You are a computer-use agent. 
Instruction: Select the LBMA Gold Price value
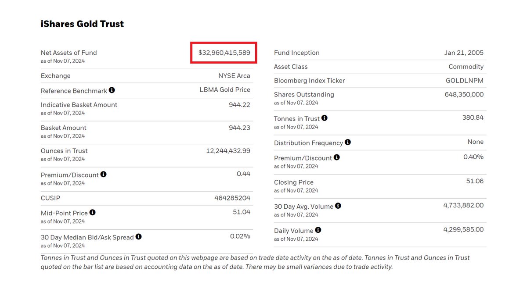pyautogui.click(x=225, y=89)
